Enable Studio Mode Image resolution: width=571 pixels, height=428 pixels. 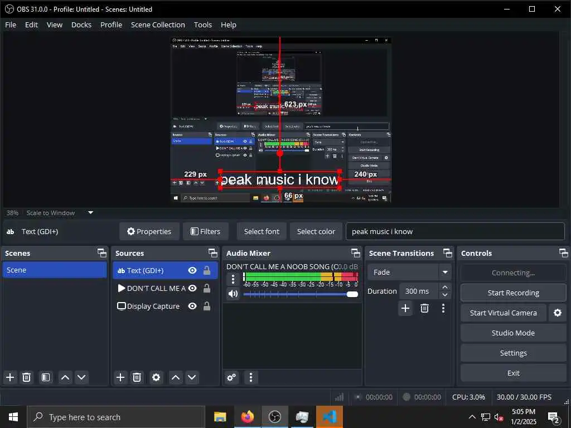[x=514, y=333]
